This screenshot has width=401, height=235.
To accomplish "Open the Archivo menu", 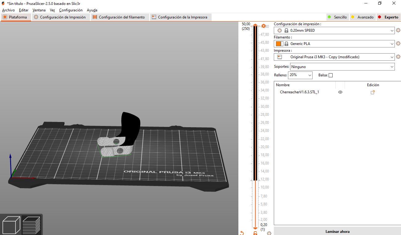I will coord(8,10).
